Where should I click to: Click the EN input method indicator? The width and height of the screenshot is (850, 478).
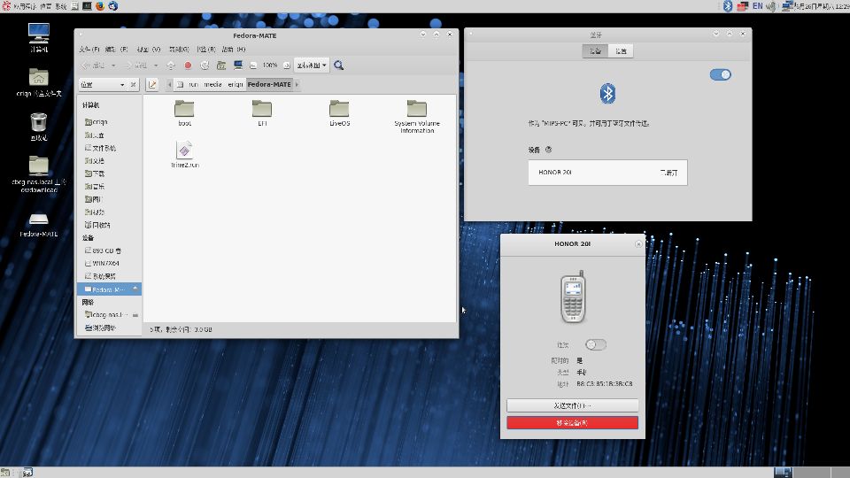click(757, 6)
